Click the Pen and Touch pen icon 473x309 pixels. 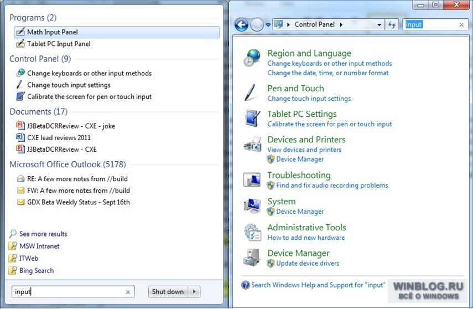click(x=250, y=92)
